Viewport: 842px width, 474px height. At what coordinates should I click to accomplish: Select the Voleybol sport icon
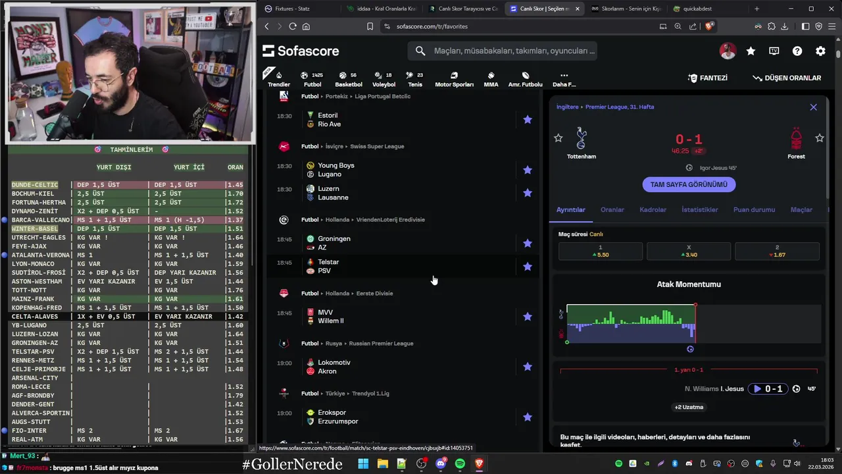point(384,79)
